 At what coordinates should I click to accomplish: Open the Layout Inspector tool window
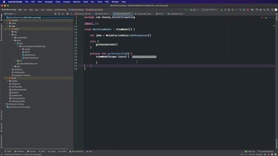tap(265, 151)
